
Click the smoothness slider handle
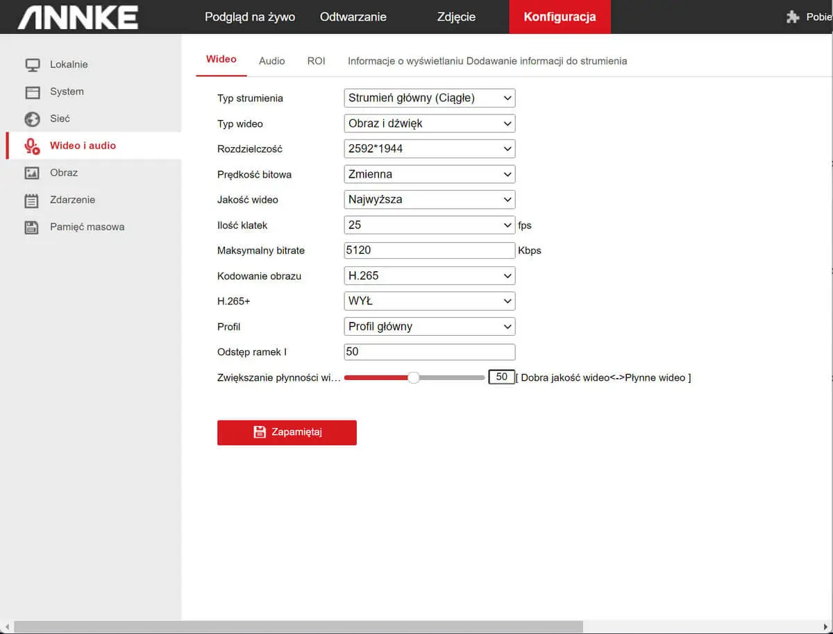click(x=414, y=377)
